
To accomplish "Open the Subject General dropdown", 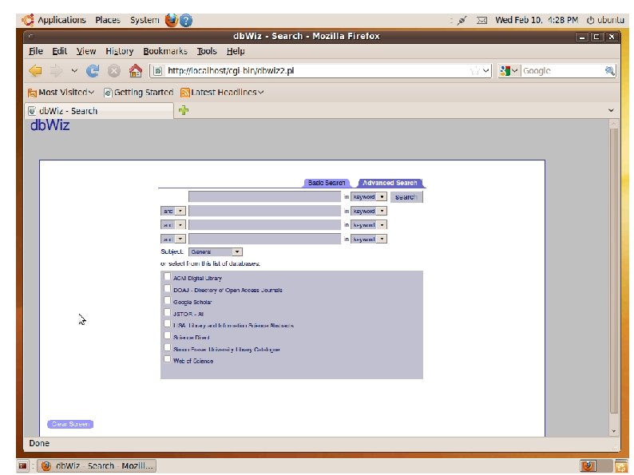I will pyautogui.click(x=215, y=251).
